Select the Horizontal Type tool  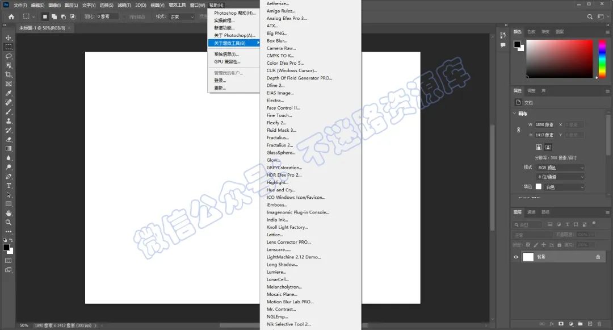(8, 186)
